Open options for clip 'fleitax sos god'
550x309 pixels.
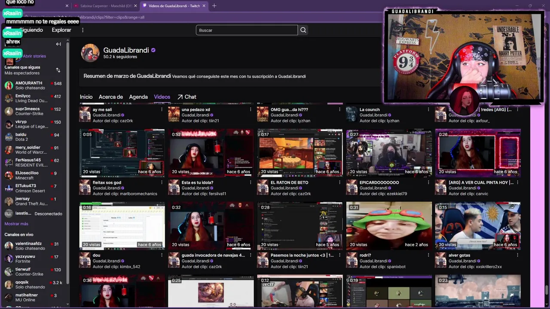coord(162,183)
